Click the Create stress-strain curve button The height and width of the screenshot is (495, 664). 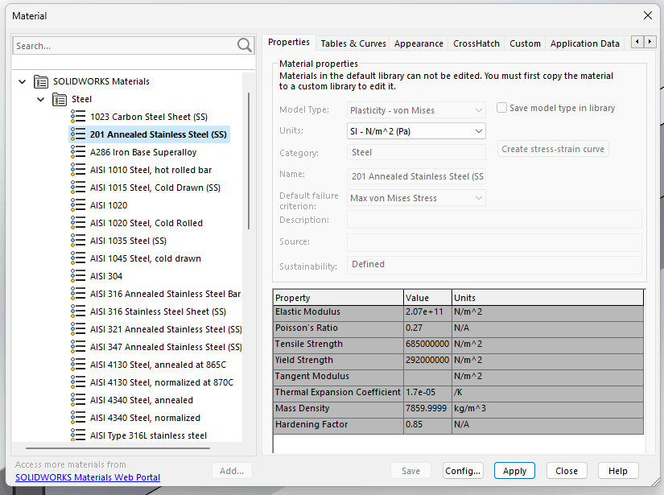(x=553, y=149)
